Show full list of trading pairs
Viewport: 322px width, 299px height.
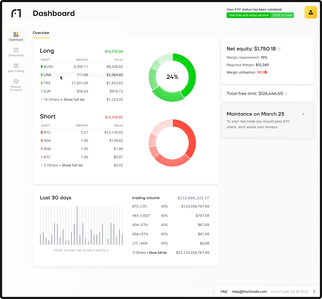pos(158,253)
